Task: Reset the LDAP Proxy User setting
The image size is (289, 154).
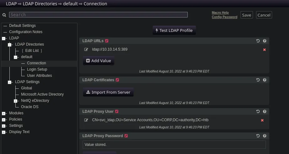Action: tap(258, 112)
